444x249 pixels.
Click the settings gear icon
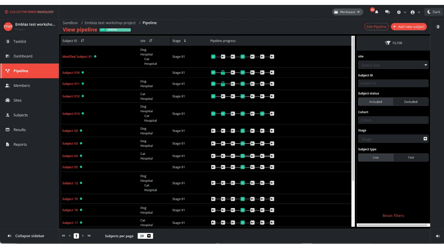(399, 12)
